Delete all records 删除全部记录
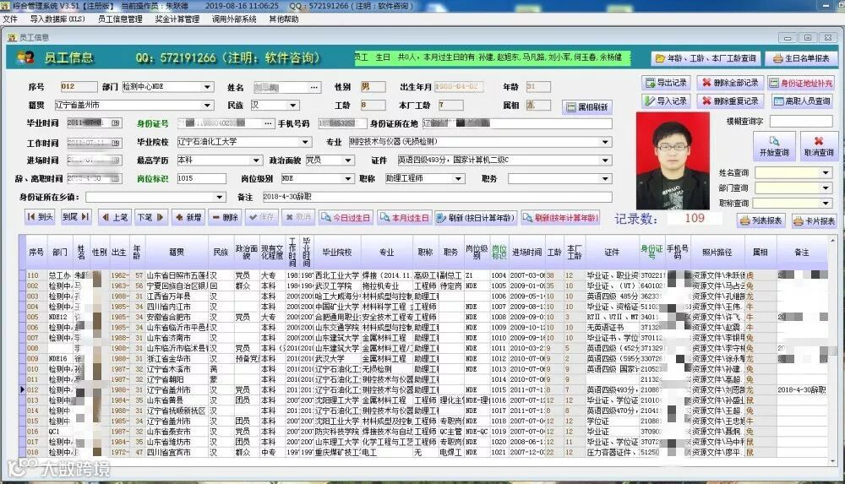845x484 pixels. coord(730,83)
